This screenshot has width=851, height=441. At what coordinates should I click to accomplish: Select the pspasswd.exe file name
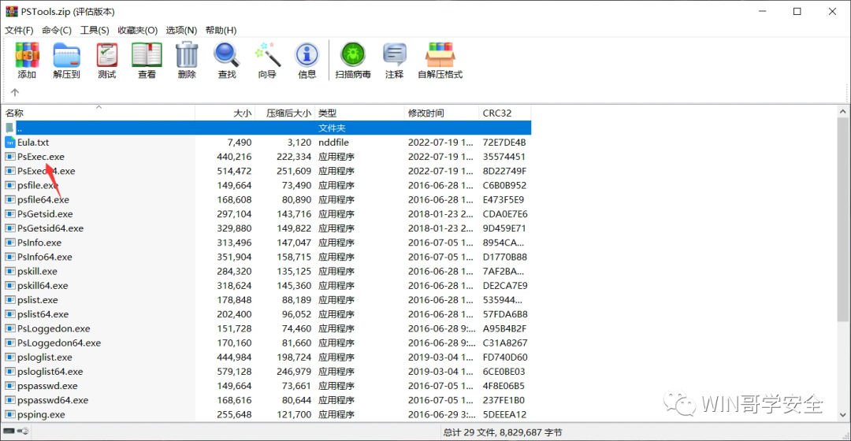point(47,386)
